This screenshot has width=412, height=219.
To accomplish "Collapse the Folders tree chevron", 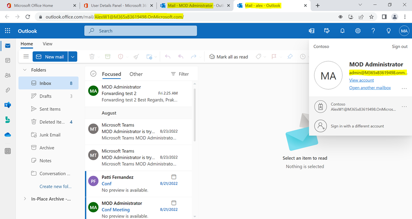I will tap(25, 70).
